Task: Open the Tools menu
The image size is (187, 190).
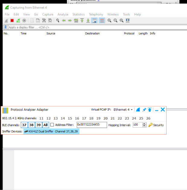Action: (x=126, y=14)
